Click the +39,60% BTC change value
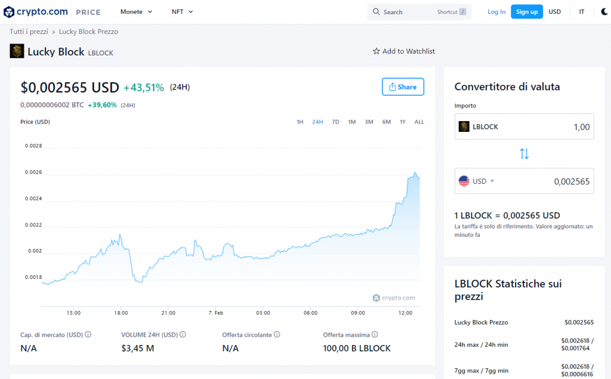Viewport: 611px width, 379px height. [x=102, y=105]
